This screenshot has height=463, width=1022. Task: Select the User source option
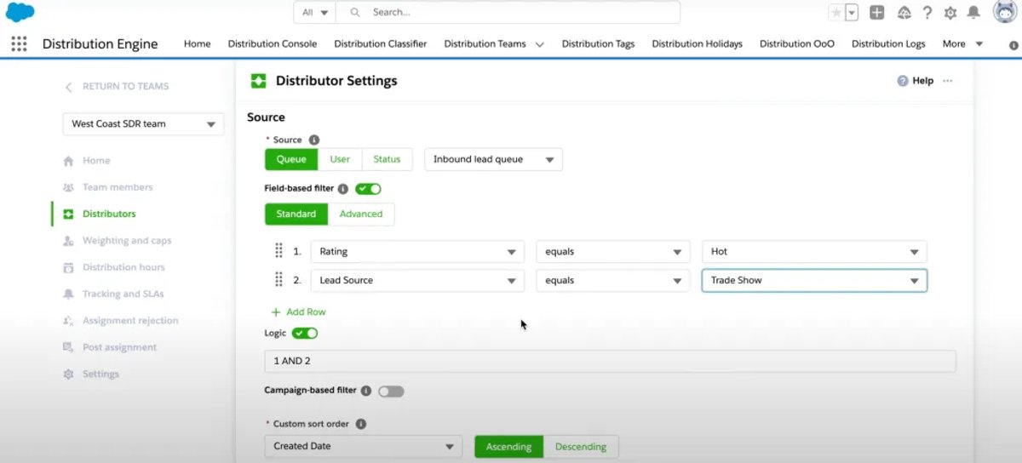click(x=340, y=159)
